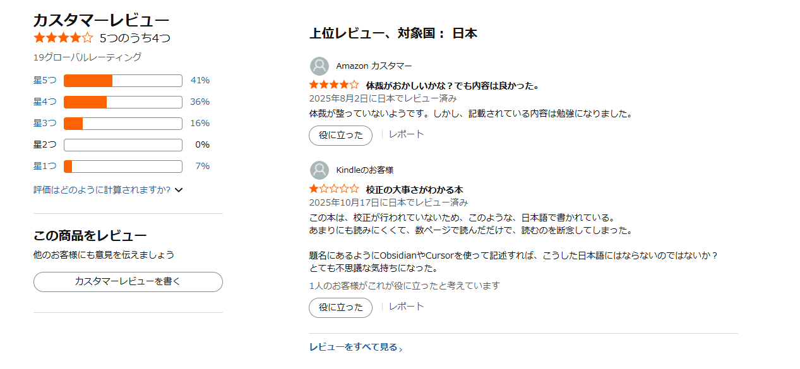800x369 pixels.
Task: Open 星1つ reviews via its label
Action: [x=45, y=166]
